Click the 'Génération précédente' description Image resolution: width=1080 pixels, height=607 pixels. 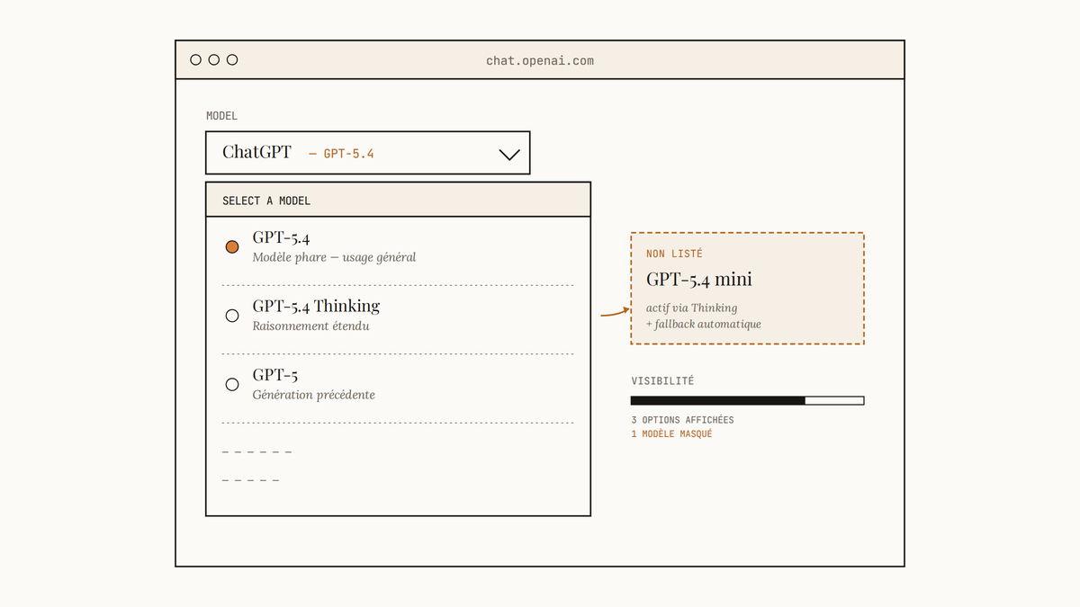(313, 395)
